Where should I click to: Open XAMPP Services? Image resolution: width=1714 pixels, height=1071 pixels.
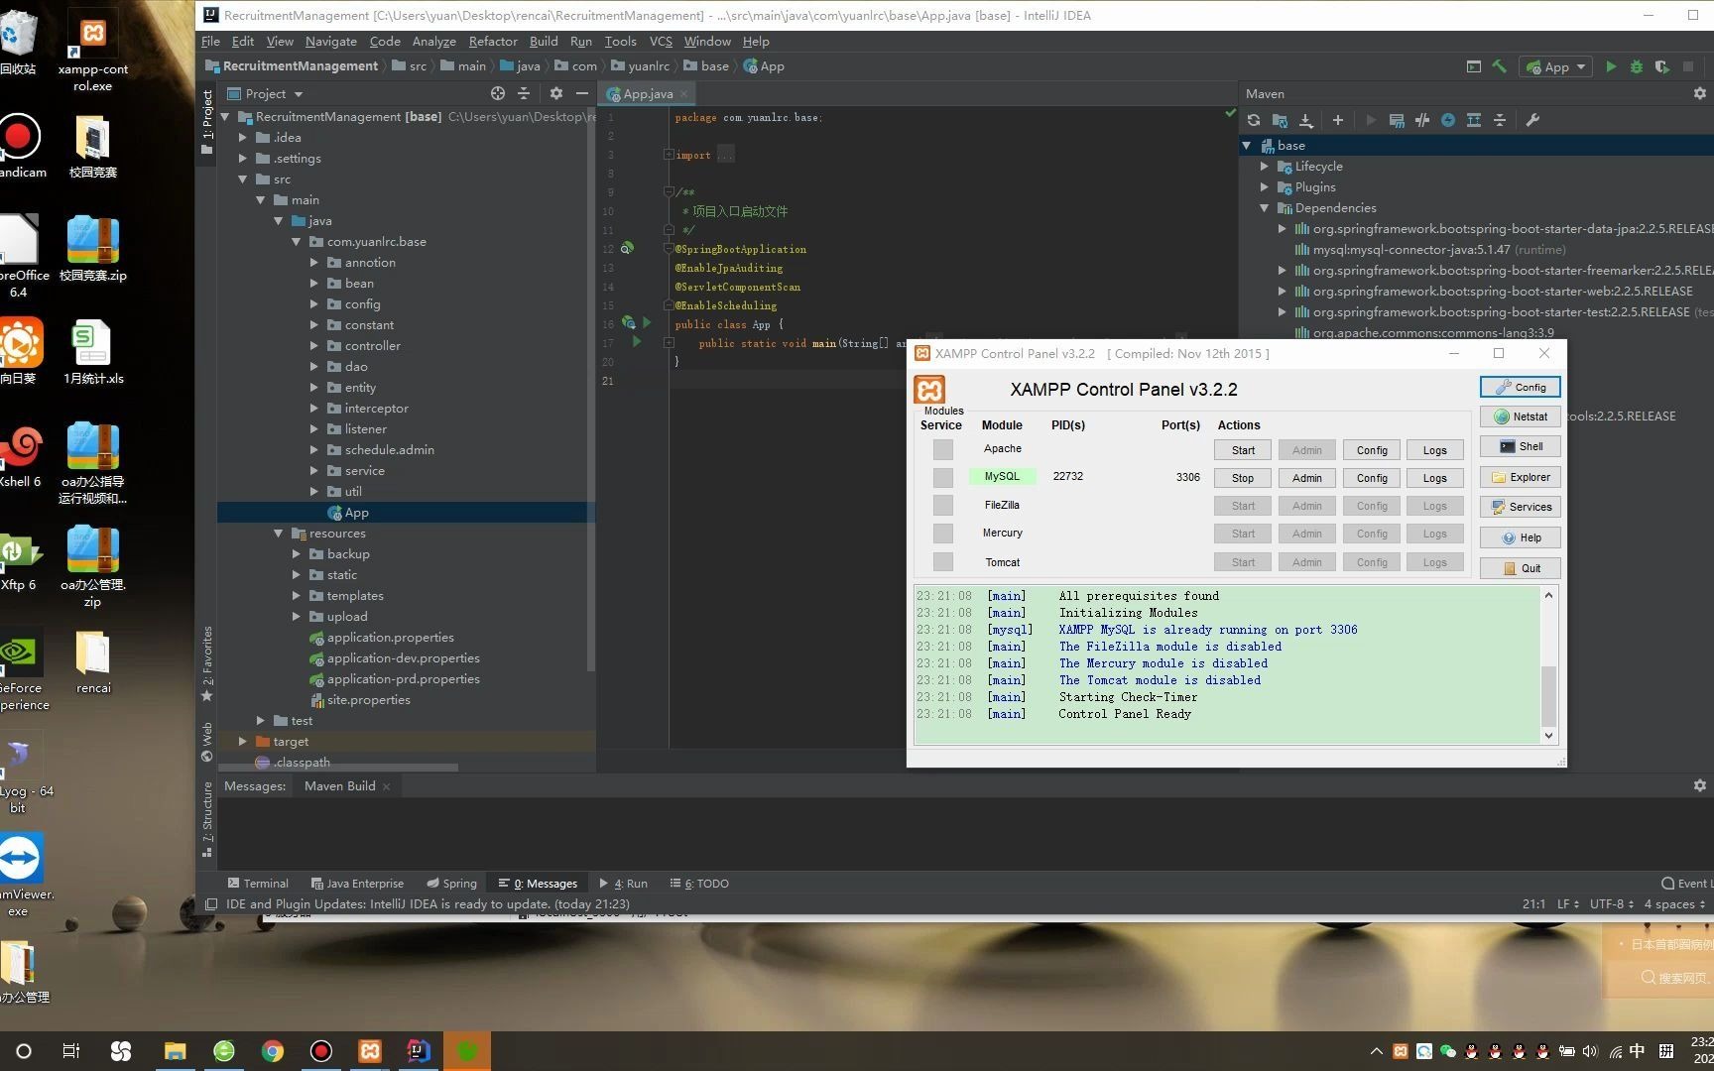point(1520,507)
